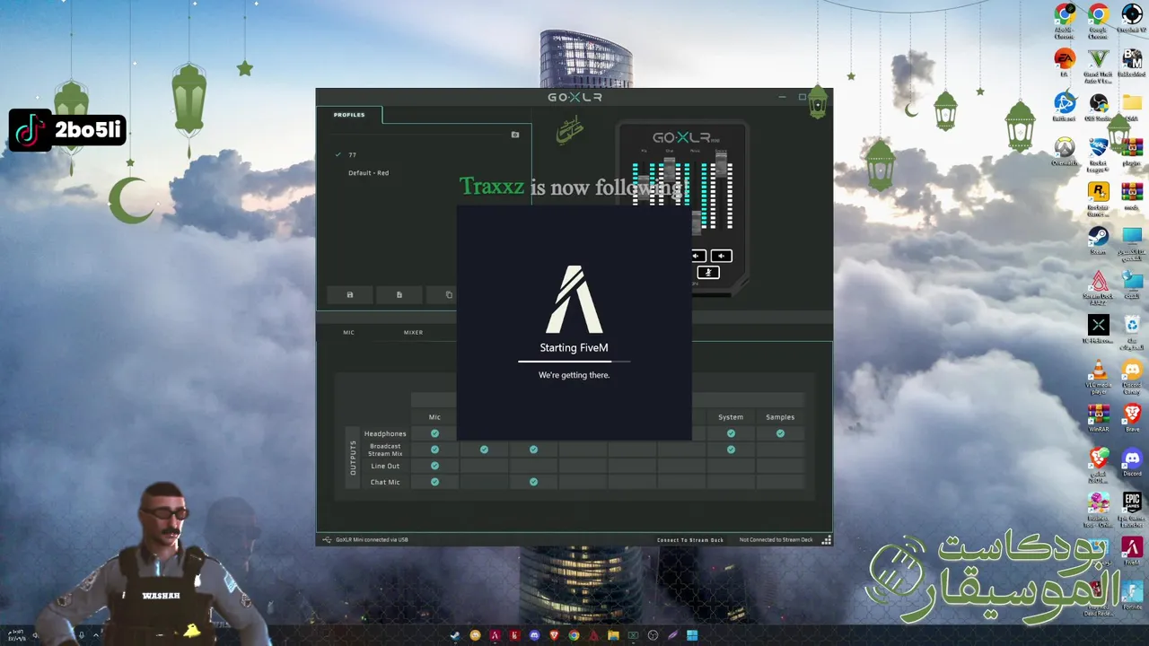This screenshot has width=1149, height=646.
Task: Open the FiveM desktop shortcut
Action: click(1132, 552)
